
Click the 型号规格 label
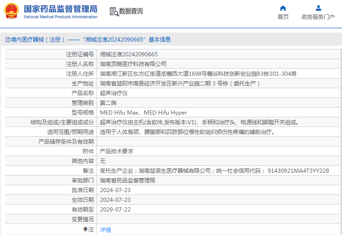click(83, 112)
